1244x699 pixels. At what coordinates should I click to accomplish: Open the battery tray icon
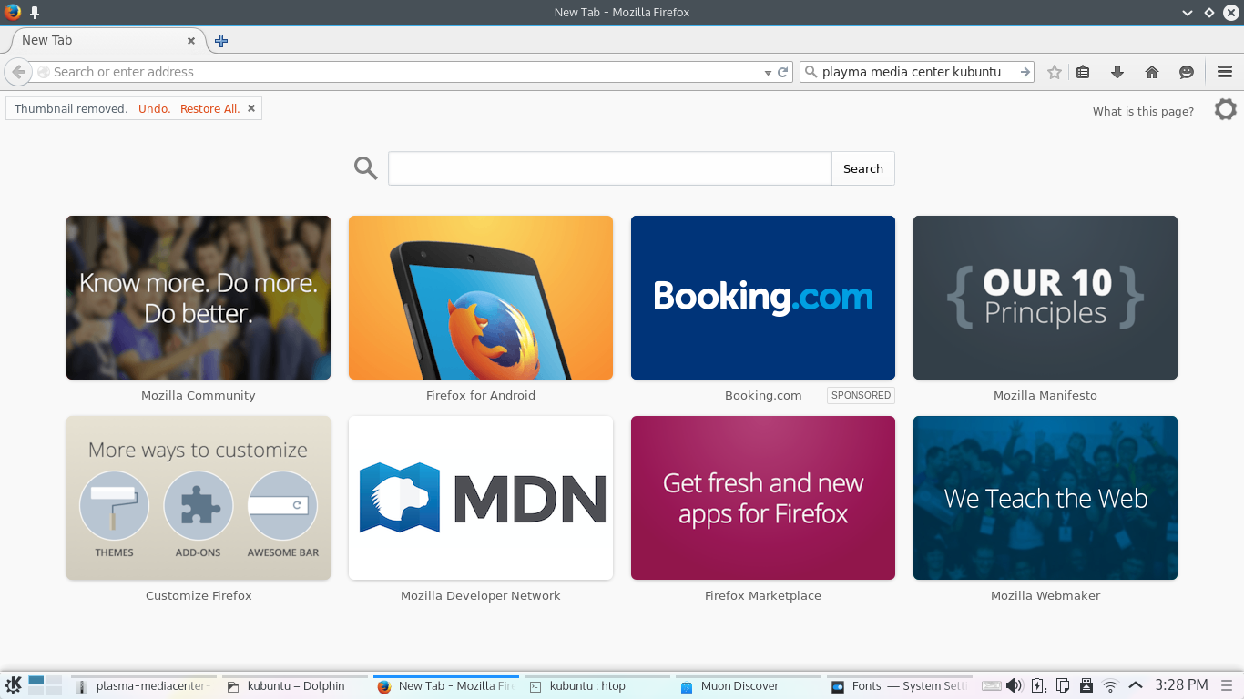pos(1038,685)
